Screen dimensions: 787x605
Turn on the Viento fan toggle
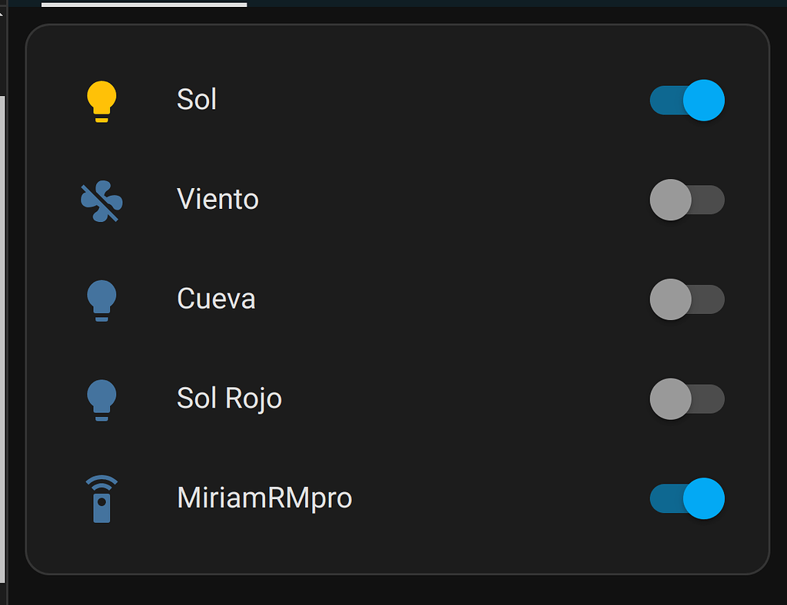point(687,200)
